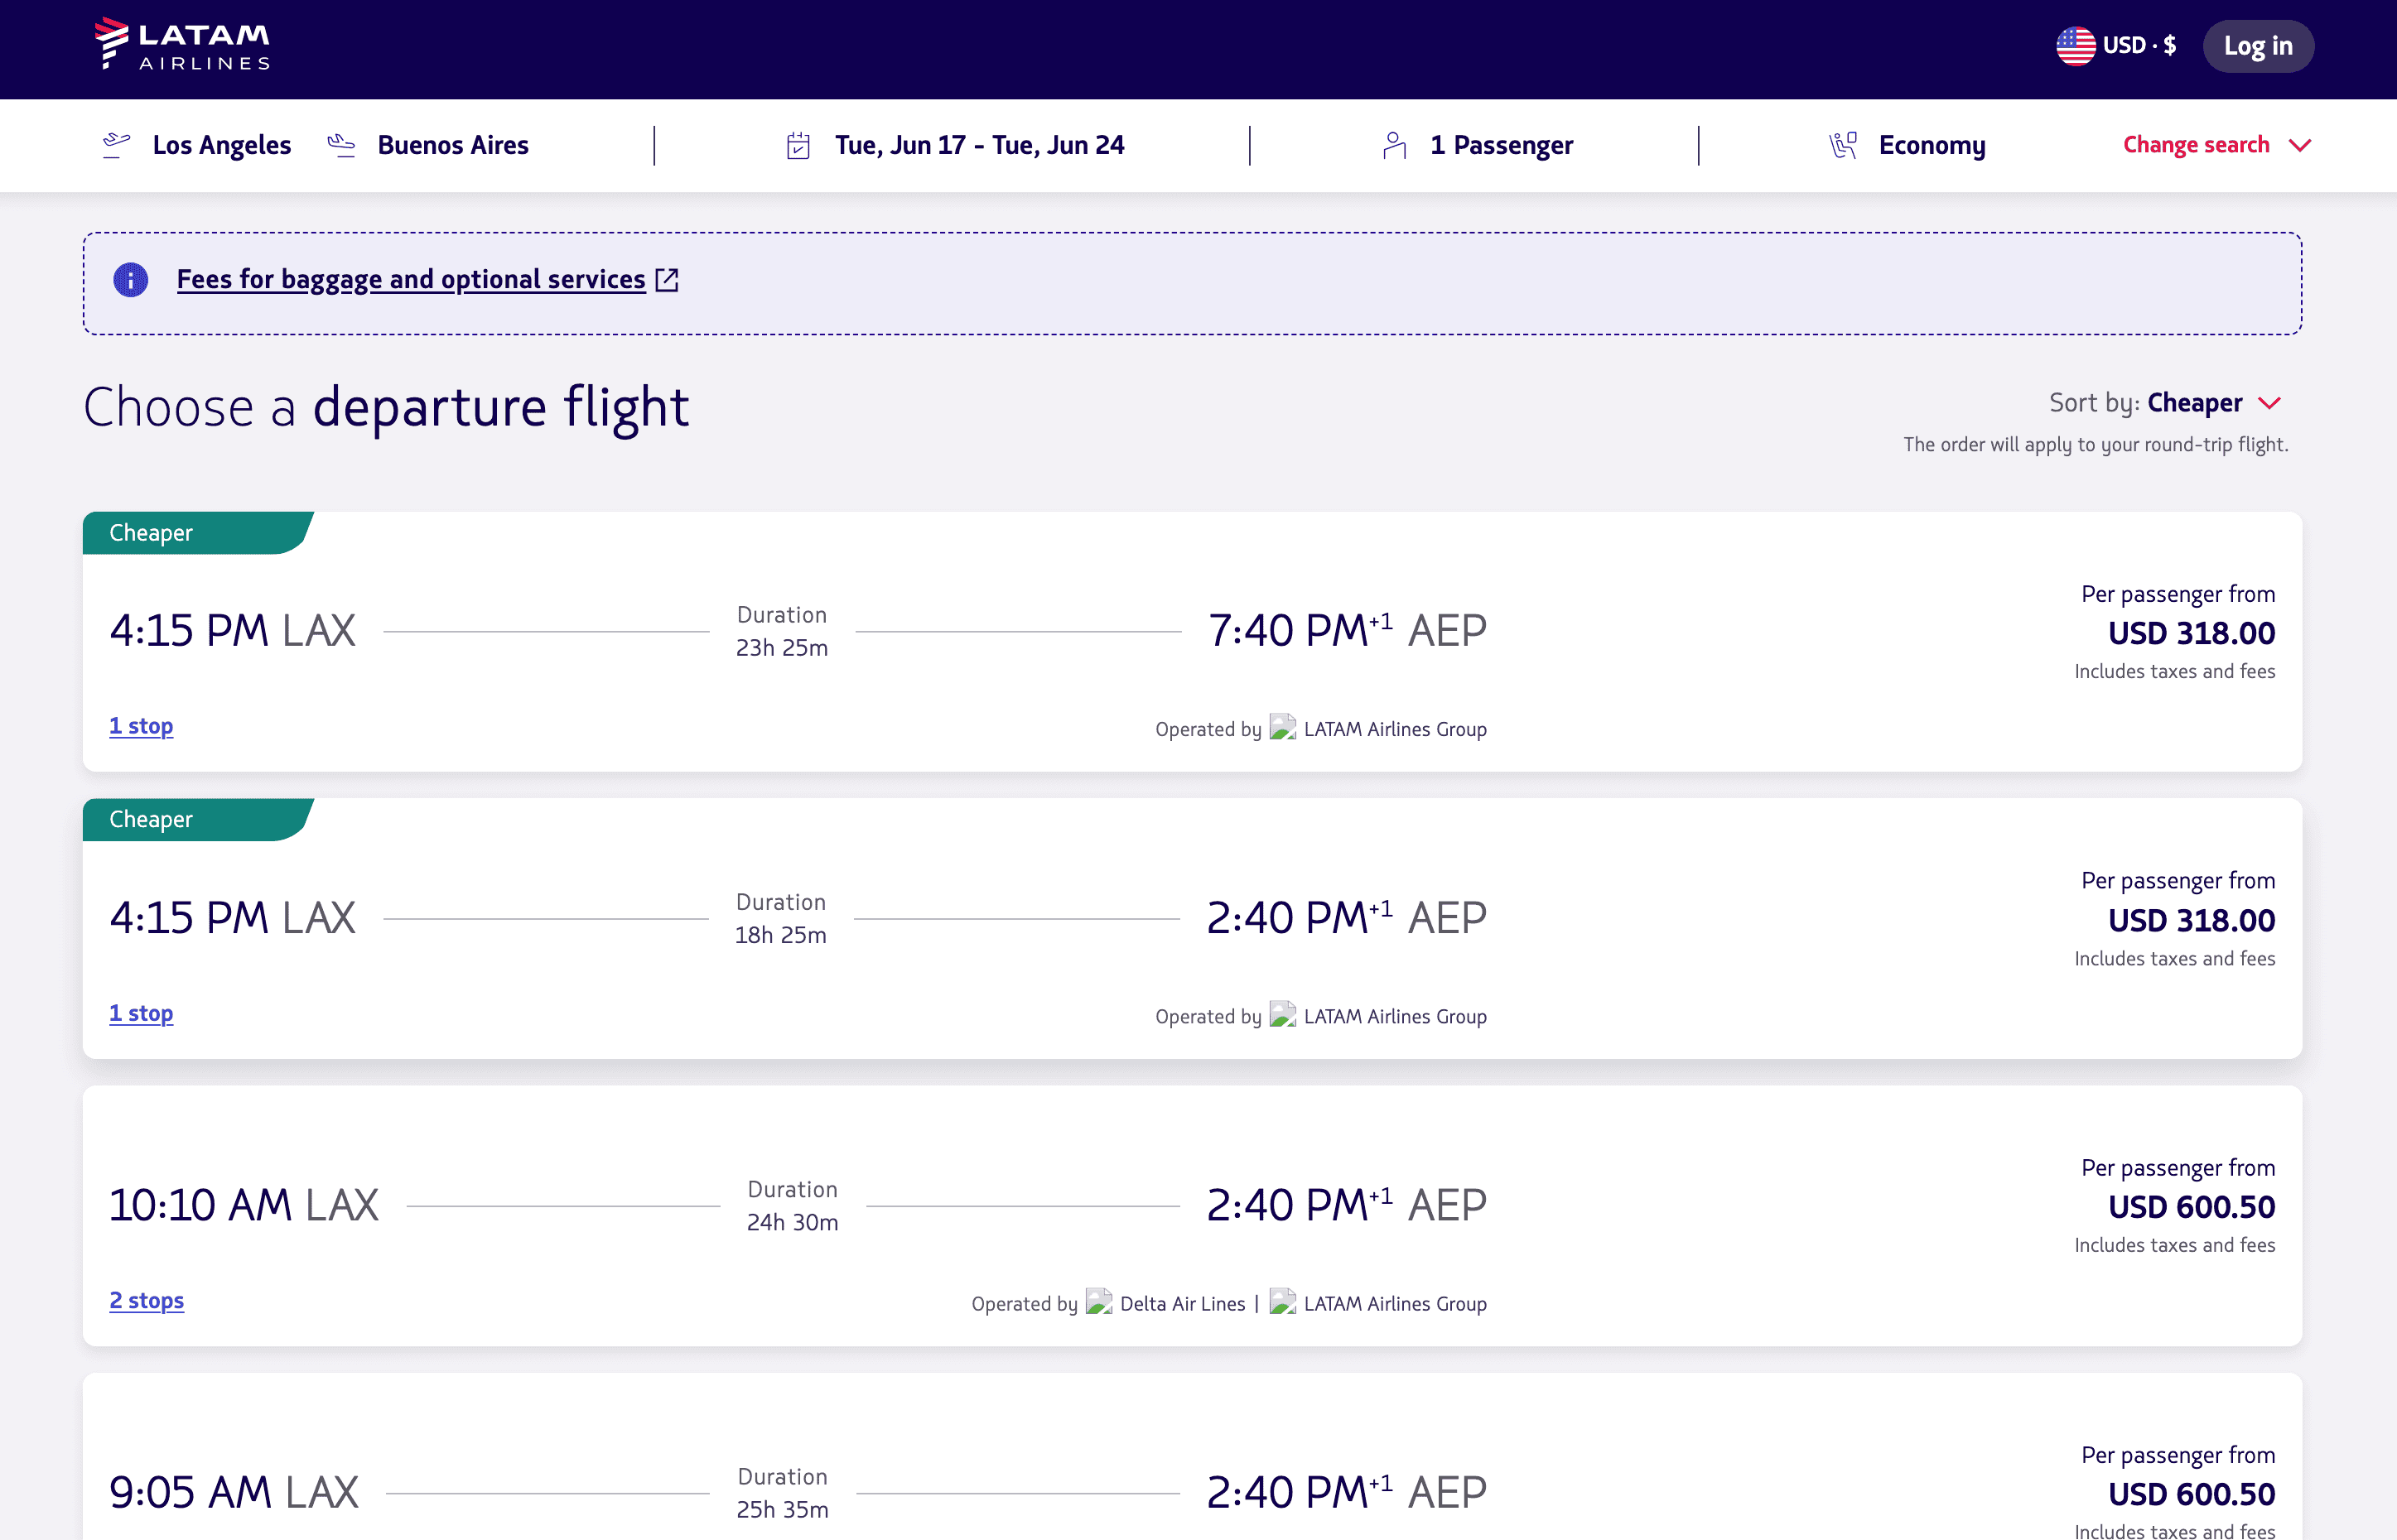This screenshot has height=1540, width=2397.
Task: Open Fees for baggage and optional services link
Action: tap(410, 280)
